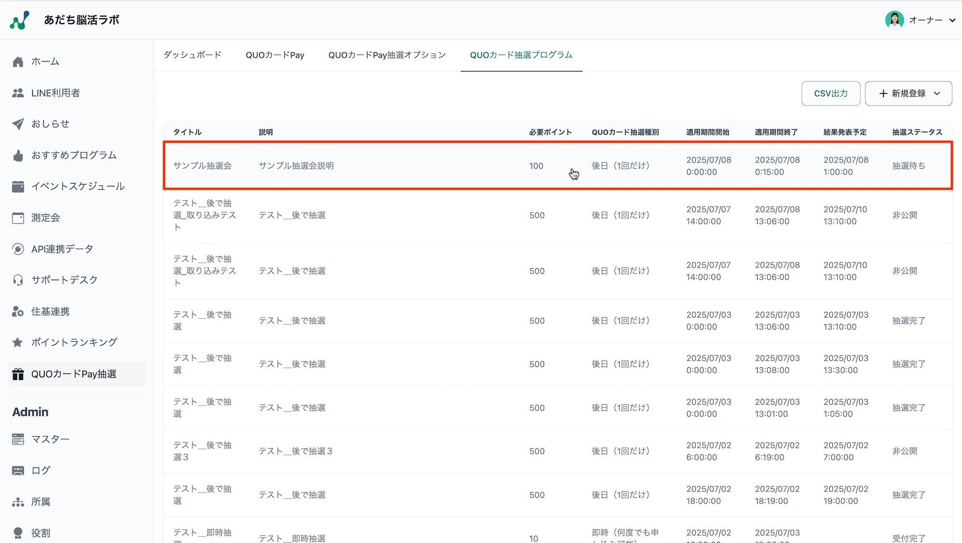Viewport: 962px width, 543px height.
Task: Click the 測定会 calendar icon
Action: (x=18, y=217)
